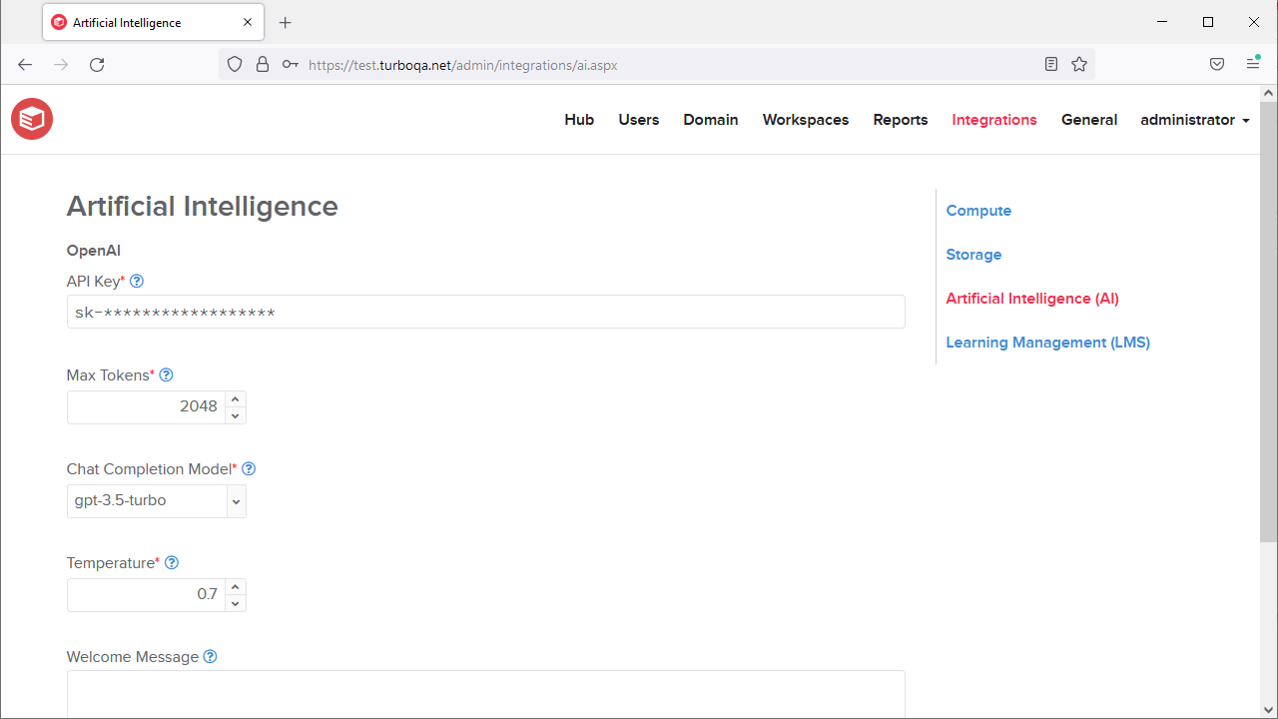Focus the API Key input field
The height and width of the screenshot is (719, 1278).
[x=486, y=312]
